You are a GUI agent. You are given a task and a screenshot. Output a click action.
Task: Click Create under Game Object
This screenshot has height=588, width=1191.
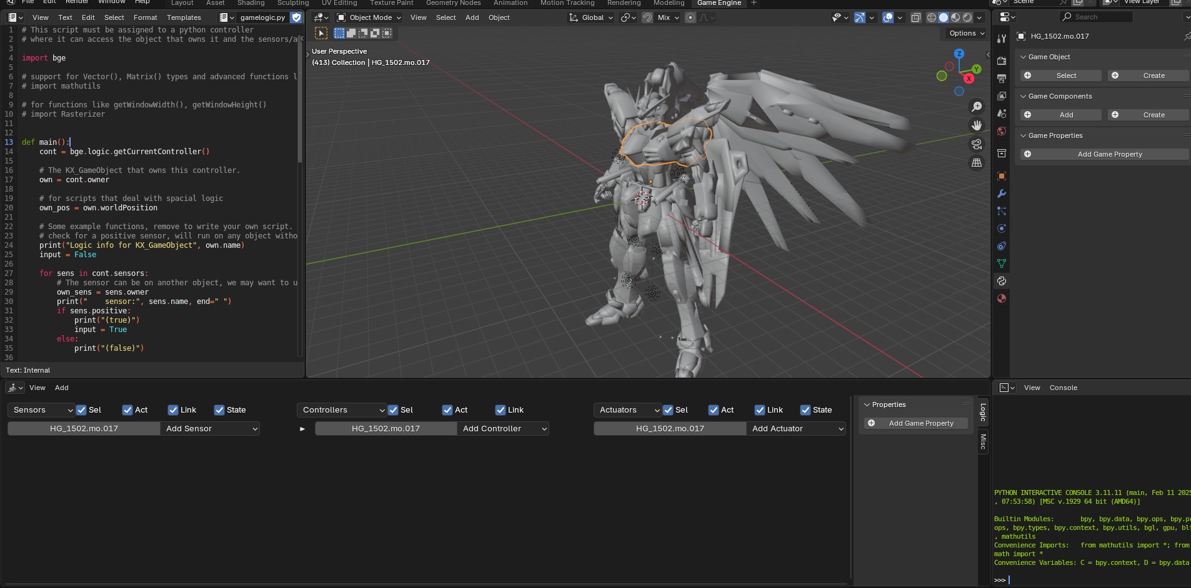click(x=1149, y=76)
